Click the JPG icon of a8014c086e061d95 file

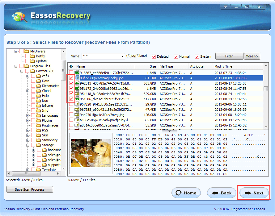[x=77, y=125]
